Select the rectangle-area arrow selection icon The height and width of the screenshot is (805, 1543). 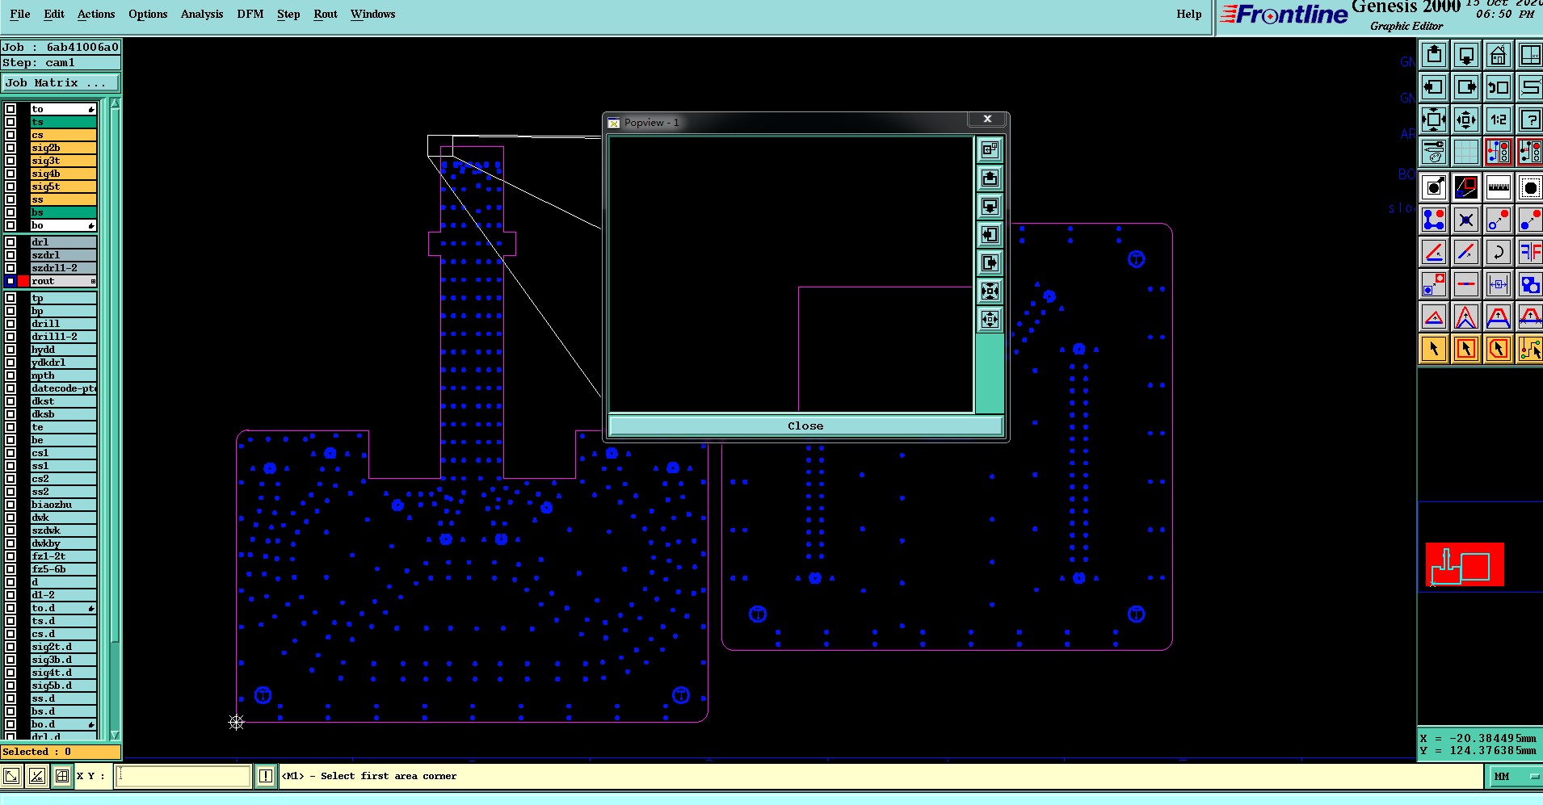[x=1466, y=349]
